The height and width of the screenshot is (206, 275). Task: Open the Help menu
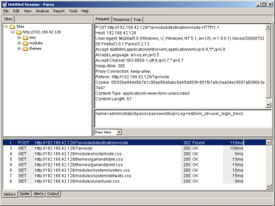(85, 11)
